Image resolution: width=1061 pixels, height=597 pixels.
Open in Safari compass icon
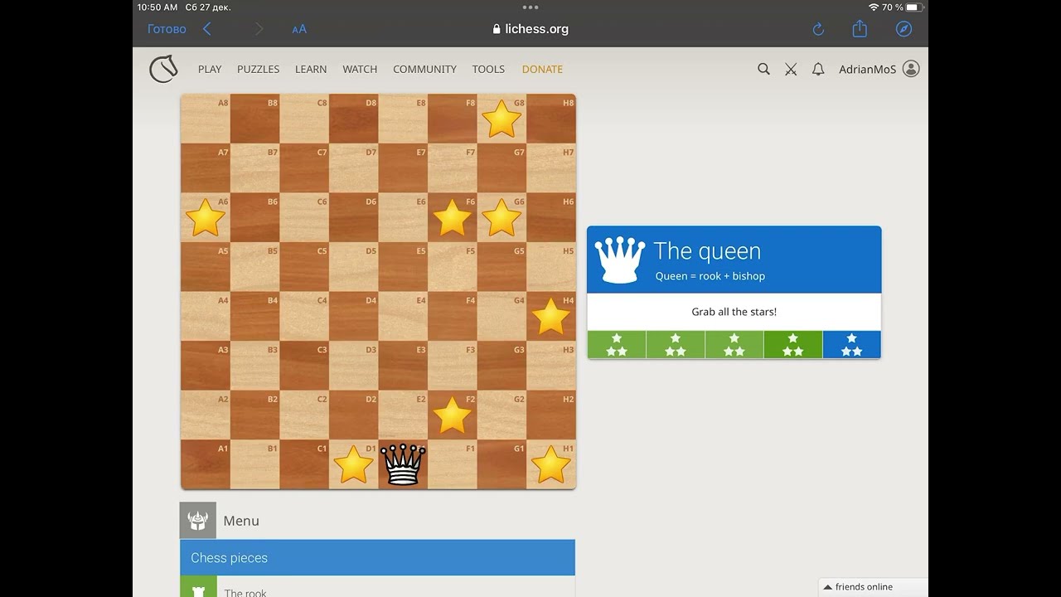click(x=904, y=29)
